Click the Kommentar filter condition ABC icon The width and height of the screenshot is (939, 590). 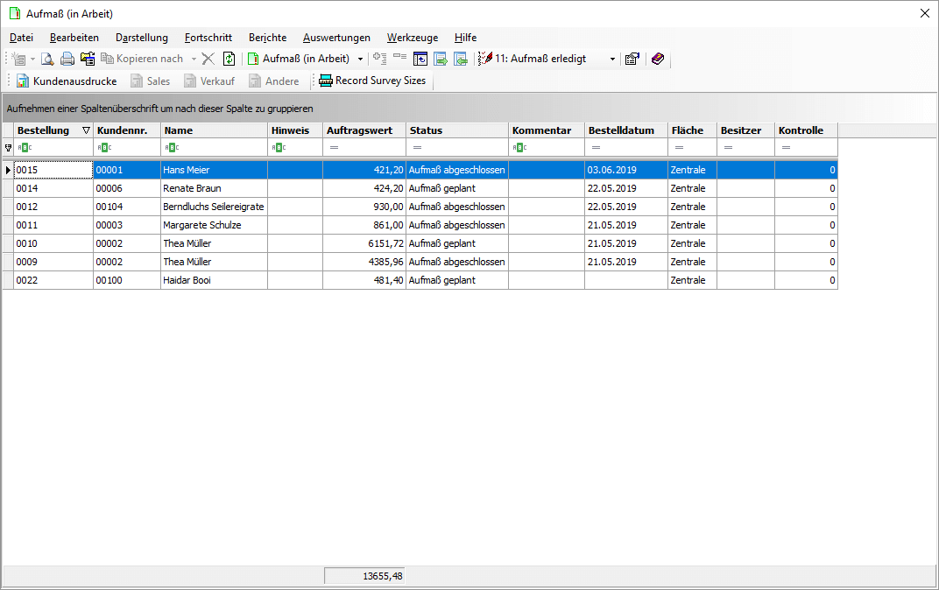pos(519,148)
